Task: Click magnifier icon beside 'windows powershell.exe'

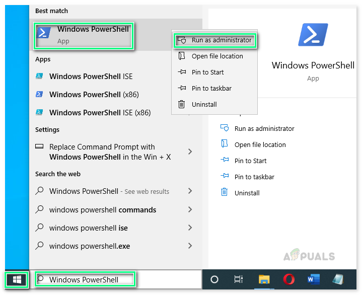Action: [39, 245]
